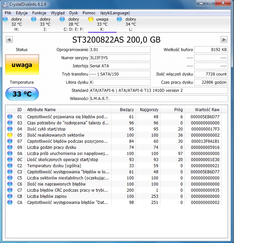Click status dot for attribute 03
Image resolution: width=261 pixels, height=243 pixels.
10,123
